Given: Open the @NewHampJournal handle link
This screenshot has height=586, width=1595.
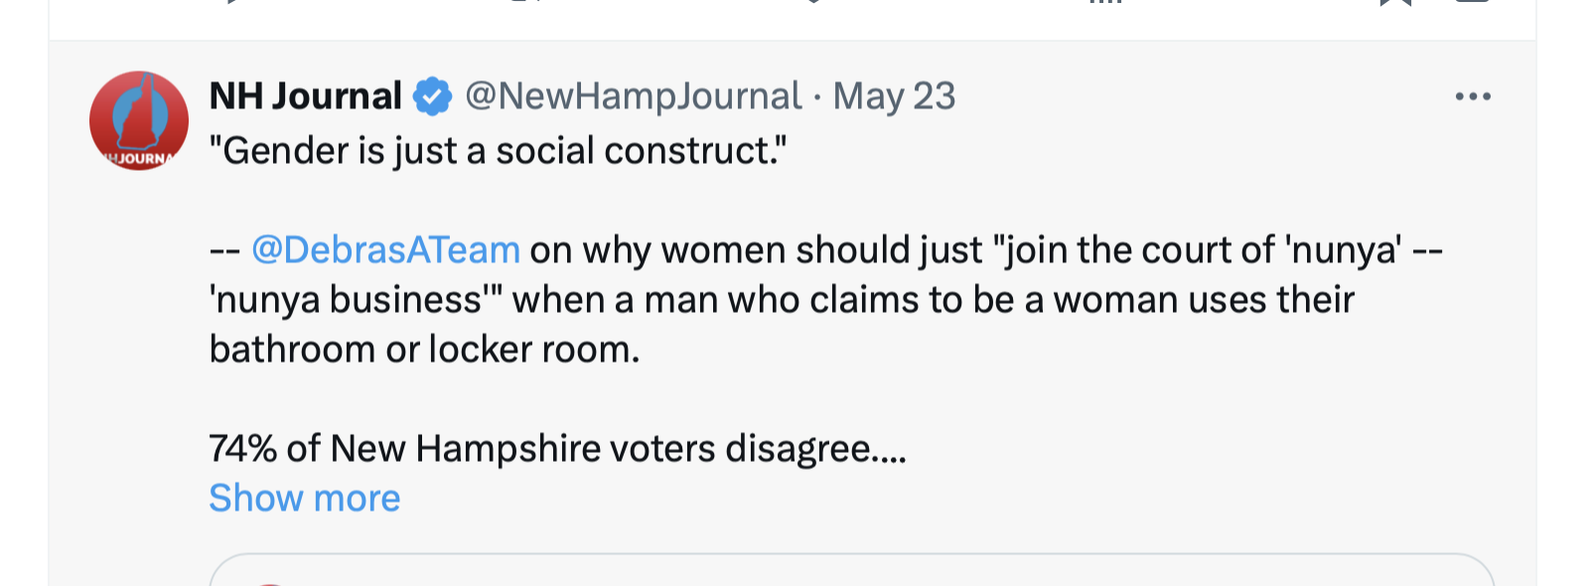Looking at the screenshot, I should 633,96.
